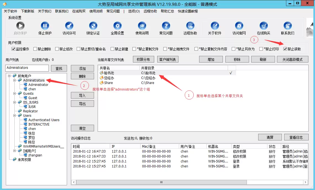This screenshot has width=315, height=190.
Task: Open 常见问题 question mark icon
Action: [x=166, y=26]
